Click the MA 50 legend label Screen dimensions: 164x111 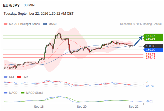[x=53, y=24]
